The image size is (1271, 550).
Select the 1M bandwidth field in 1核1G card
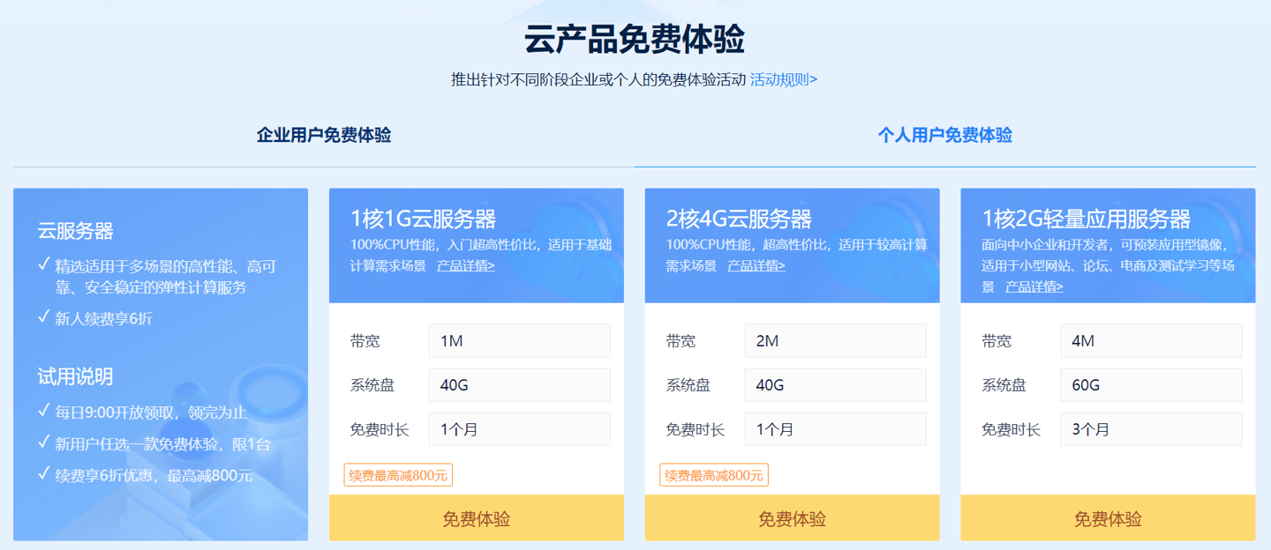click(520, 341)
